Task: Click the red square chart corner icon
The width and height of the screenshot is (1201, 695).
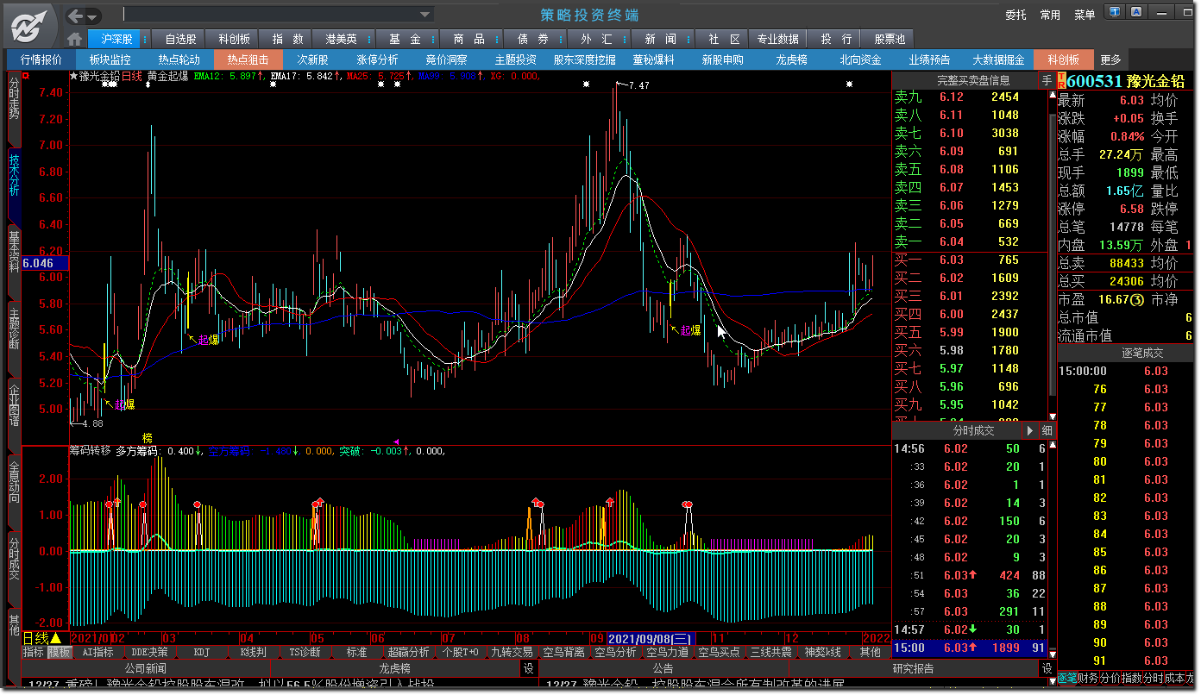Action: click(26, 76)
